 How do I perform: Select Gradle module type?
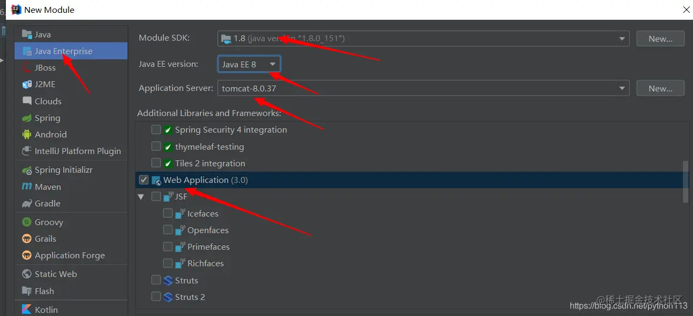[71, 203]
